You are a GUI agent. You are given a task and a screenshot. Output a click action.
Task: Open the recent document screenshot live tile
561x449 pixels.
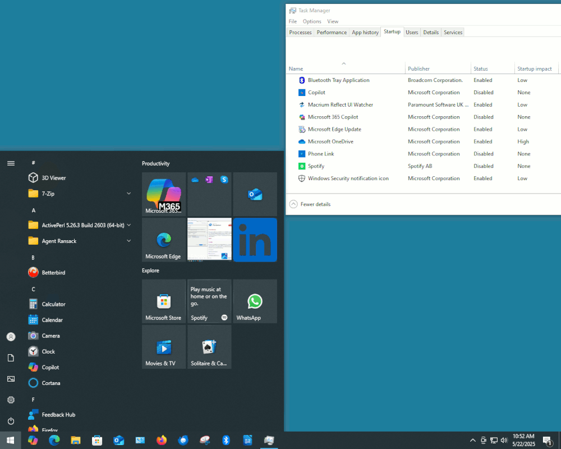pyautogui.click(x=209, y=240)
